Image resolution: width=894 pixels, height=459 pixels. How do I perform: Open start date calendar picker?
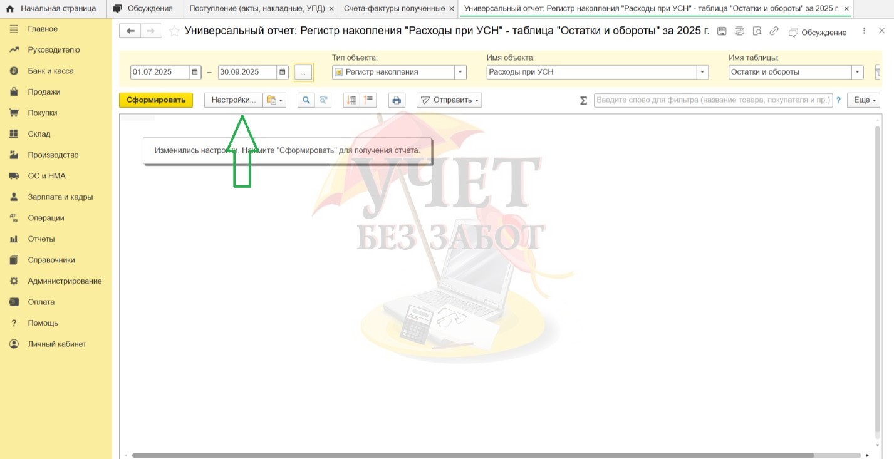coord(195,72)
